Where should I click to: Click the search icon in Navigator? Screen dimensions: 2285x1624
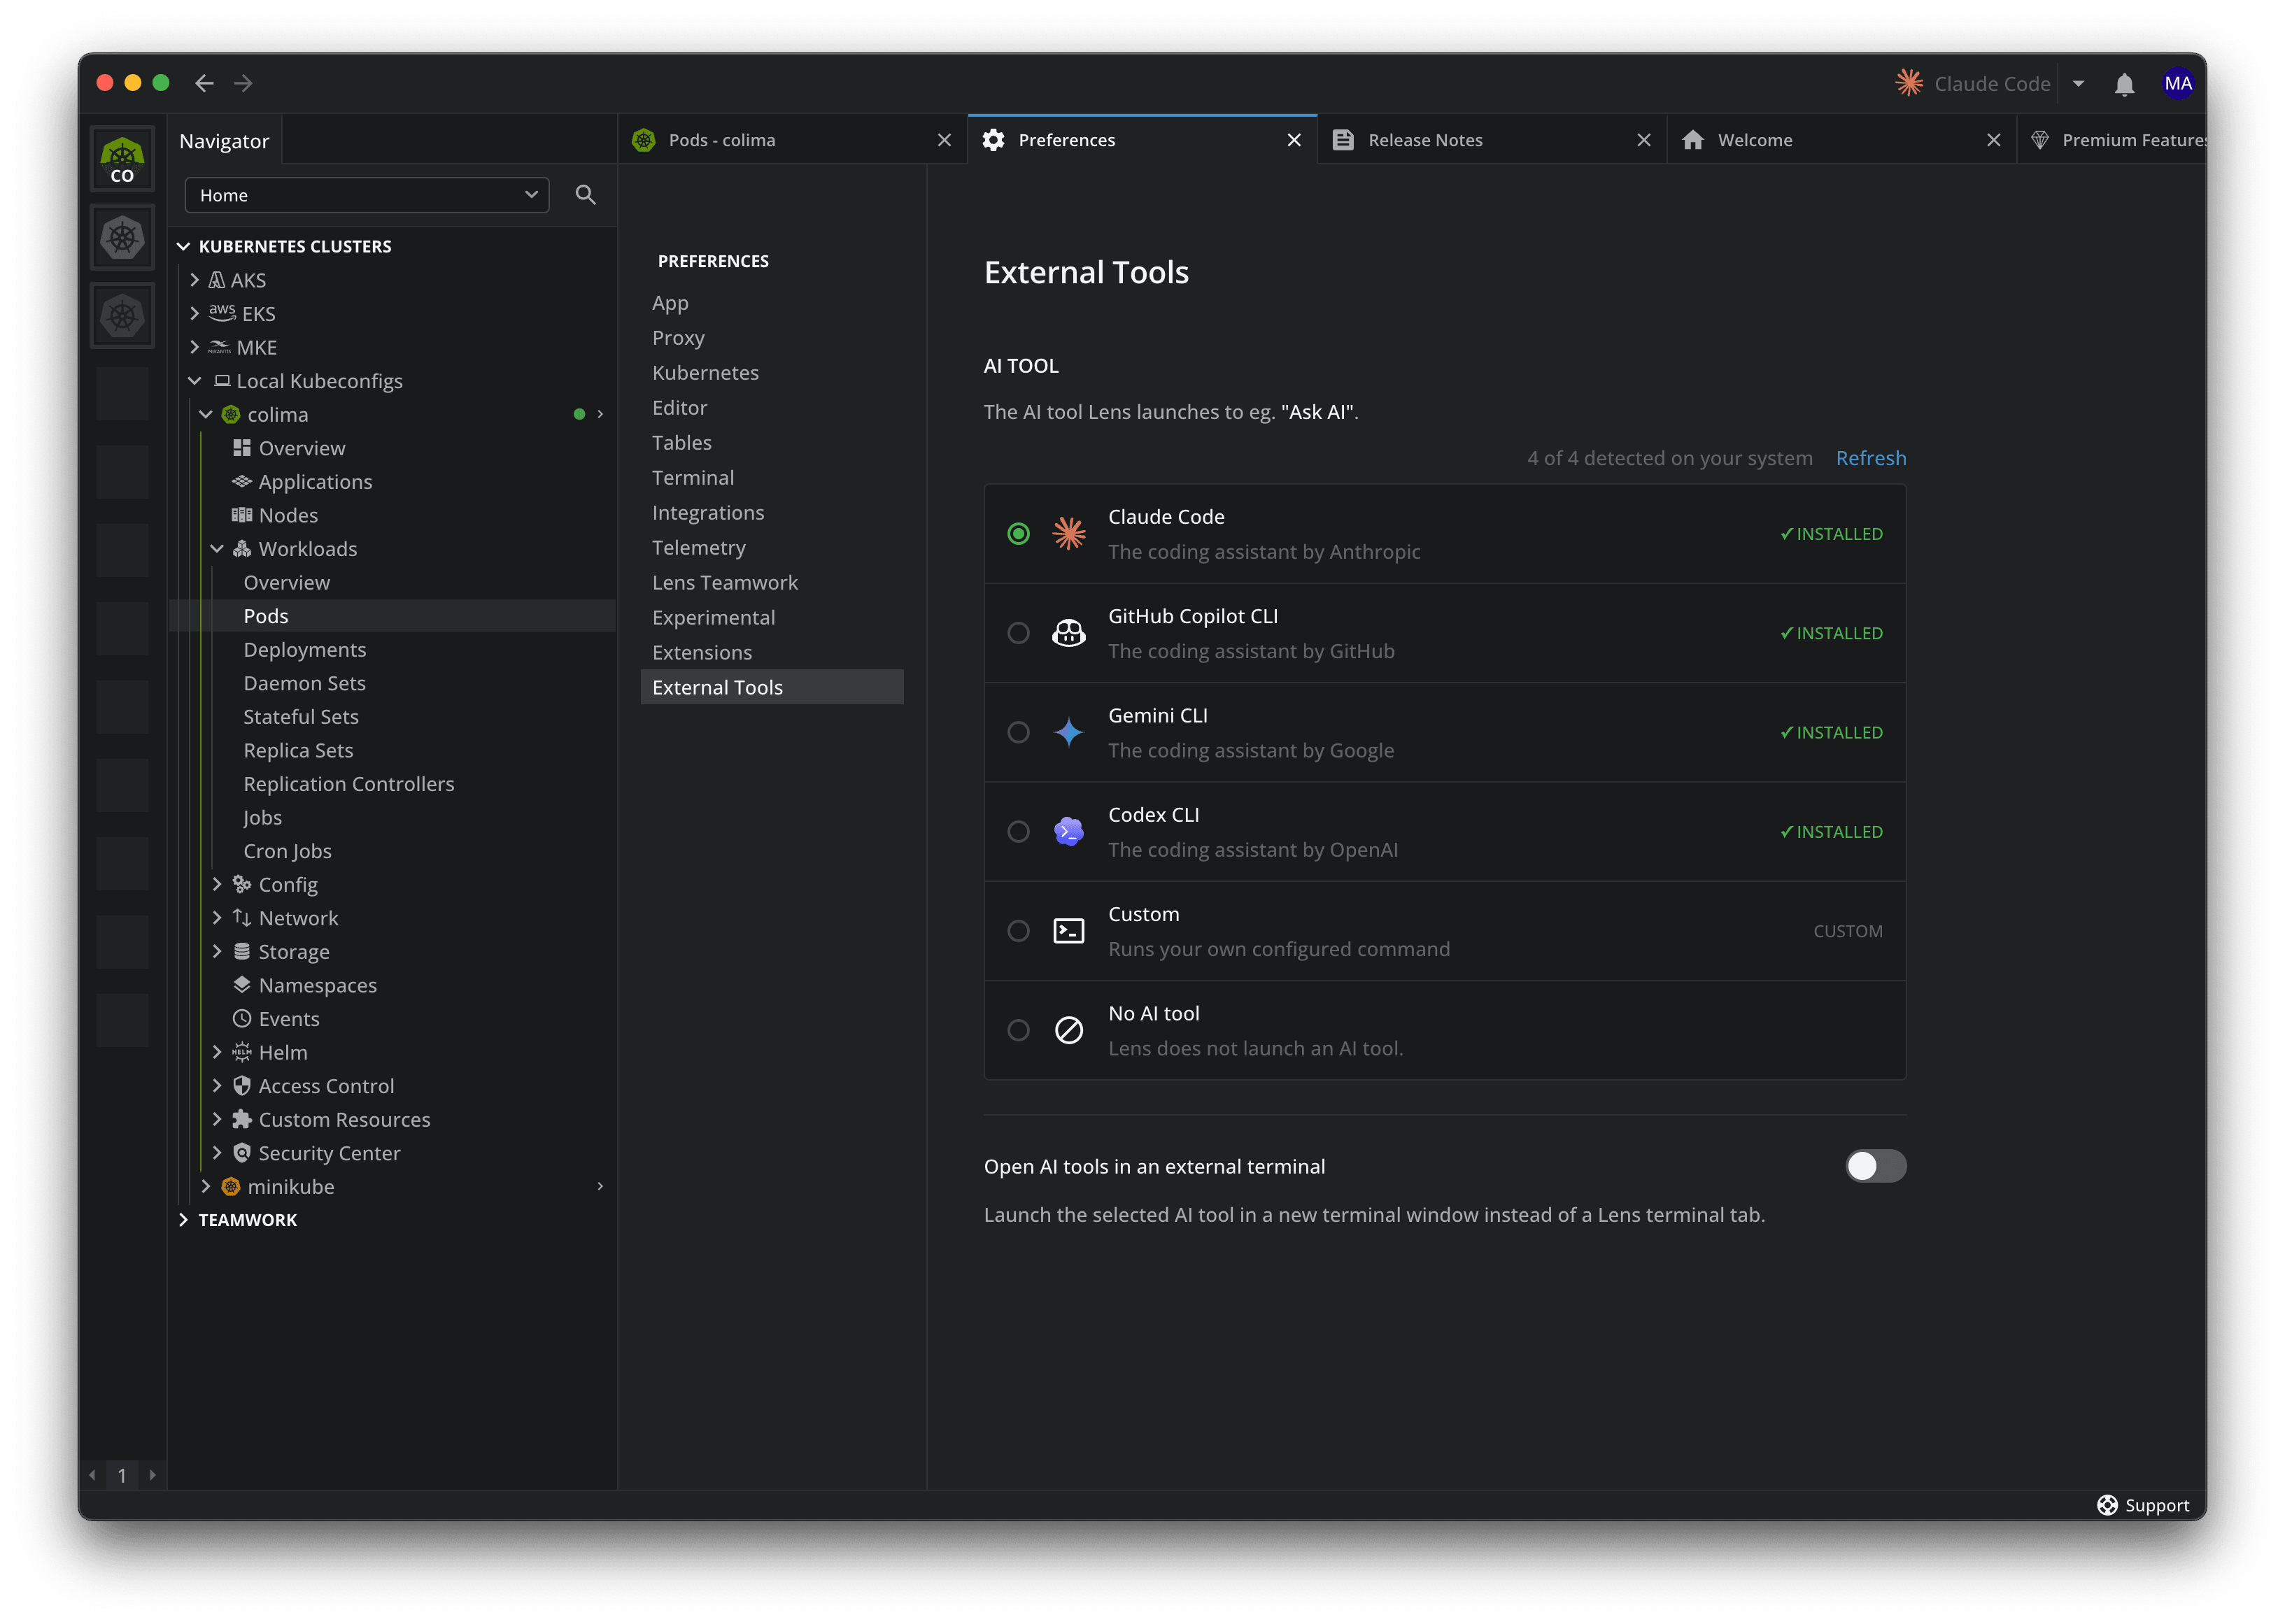coord(586,195)
